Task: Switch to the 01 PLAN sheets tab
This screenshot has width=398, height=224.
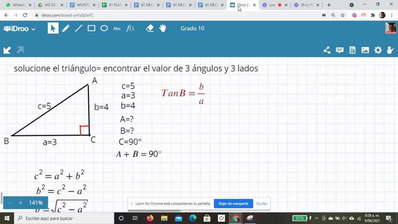Action: coord(114,5)
